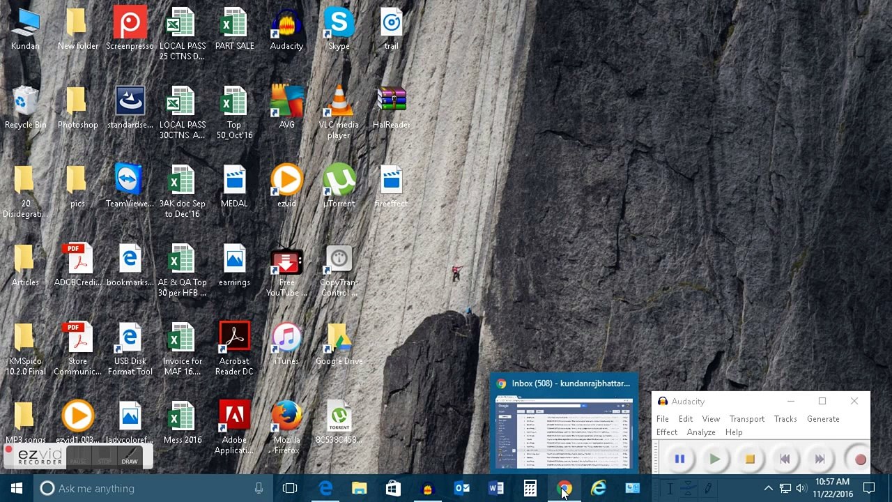The height and width of the screenshot is (502, 892).
Task: Stop playback in Audacity
Action: click(x=750, y=459)
